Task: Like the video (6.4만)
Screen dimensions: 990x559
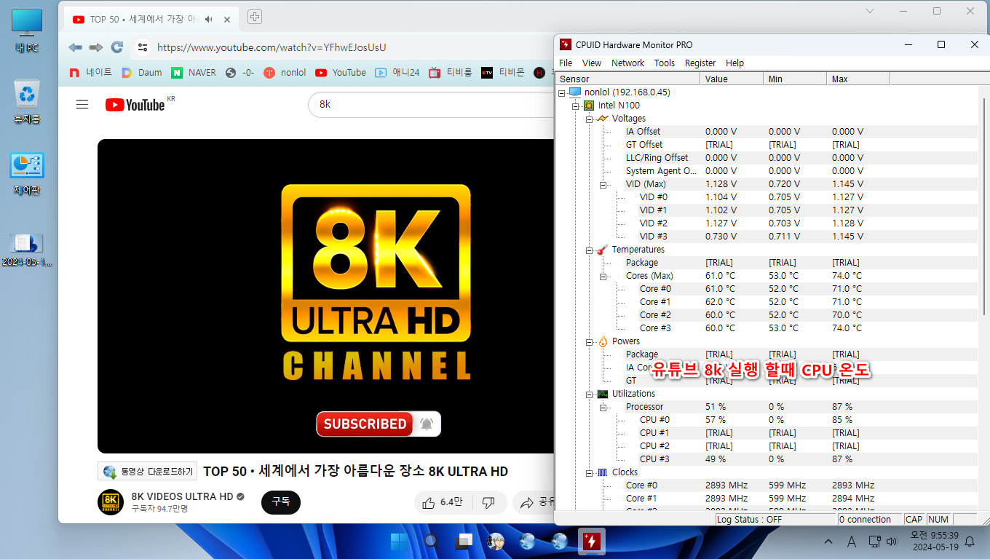Action: click(443, 502)
